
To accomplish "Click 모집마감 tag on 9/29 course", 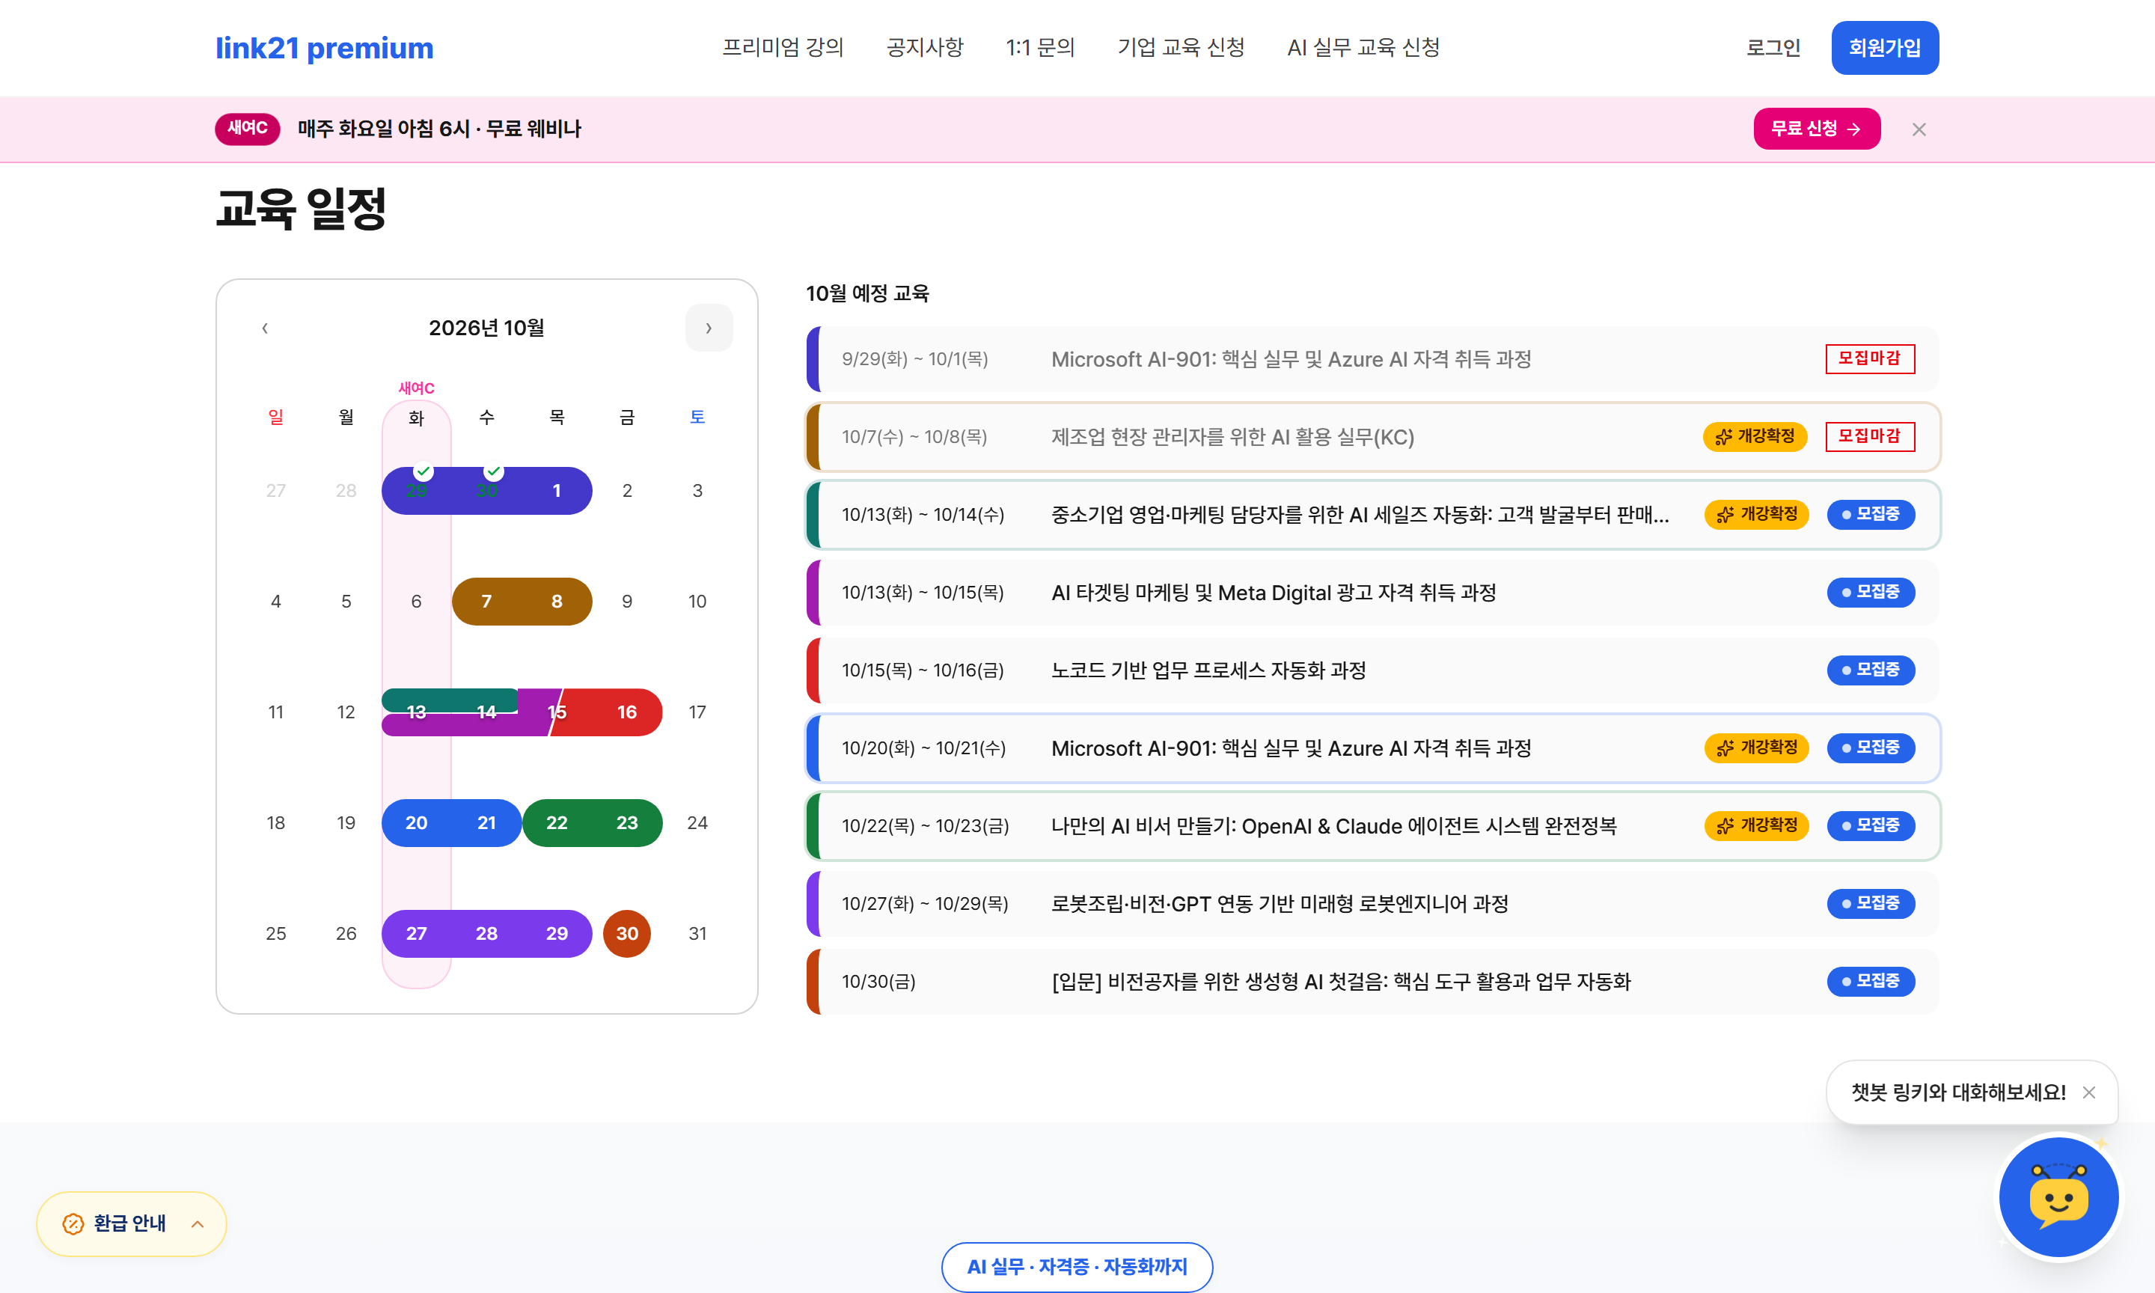I will [x=1870, y=358].
